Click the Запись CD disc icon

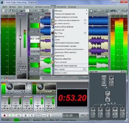point(53,30)
